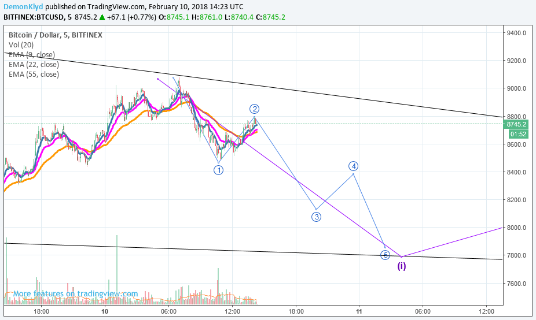Click the date 11 time axis label

tap(359, 311)
